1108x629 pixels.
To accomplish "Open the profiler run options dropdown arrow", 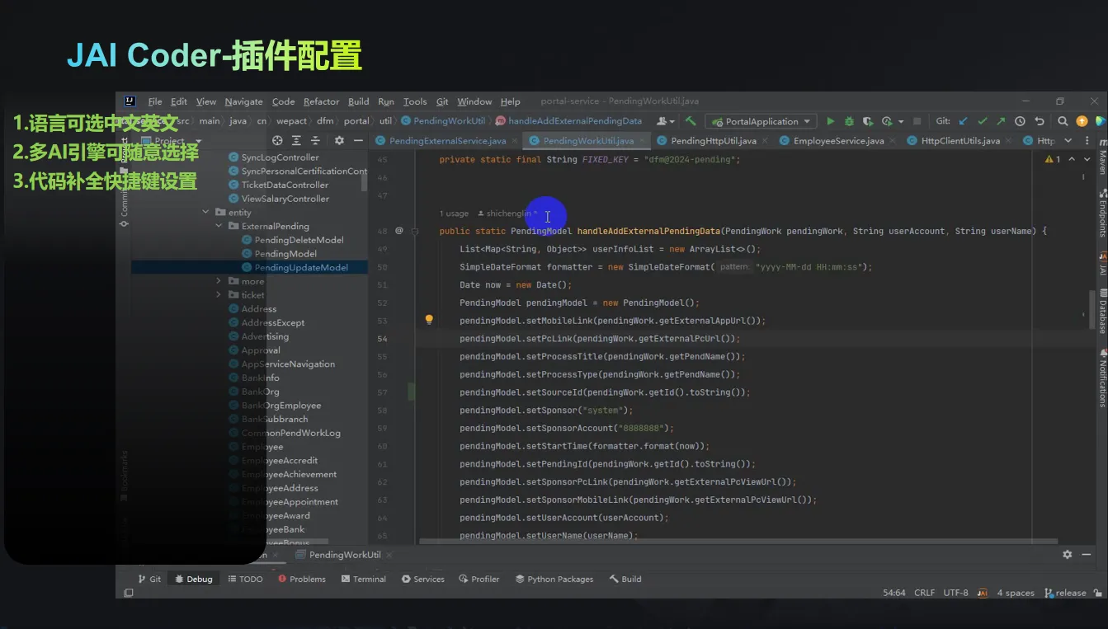I will tap(901, 121).
